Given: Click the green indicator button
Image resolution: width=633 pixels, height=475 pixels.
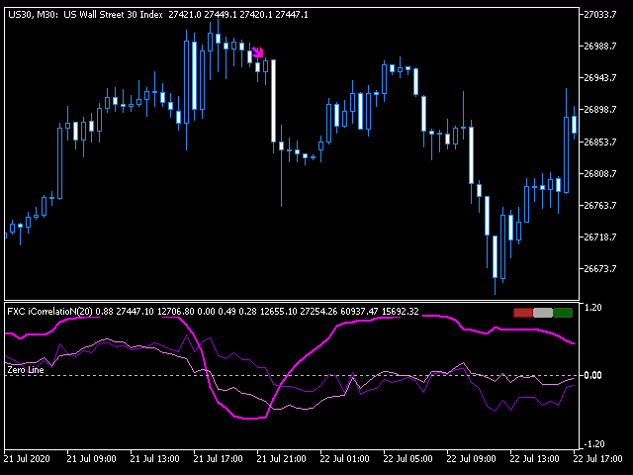Looking at the screenshot, I should click(563, 313).
